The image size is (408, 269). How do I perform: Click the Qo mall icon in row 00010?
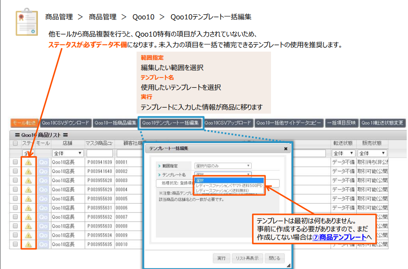click(43, 244)
